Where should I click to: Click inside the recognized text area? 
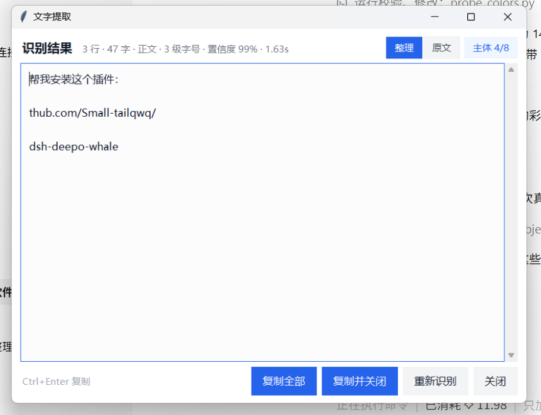coord(262,212)
